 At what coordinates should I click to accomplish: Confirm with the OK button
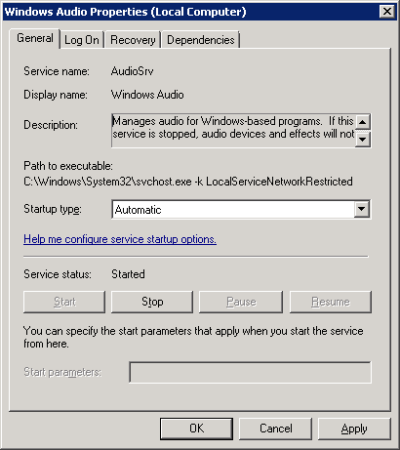coord(196,429)
